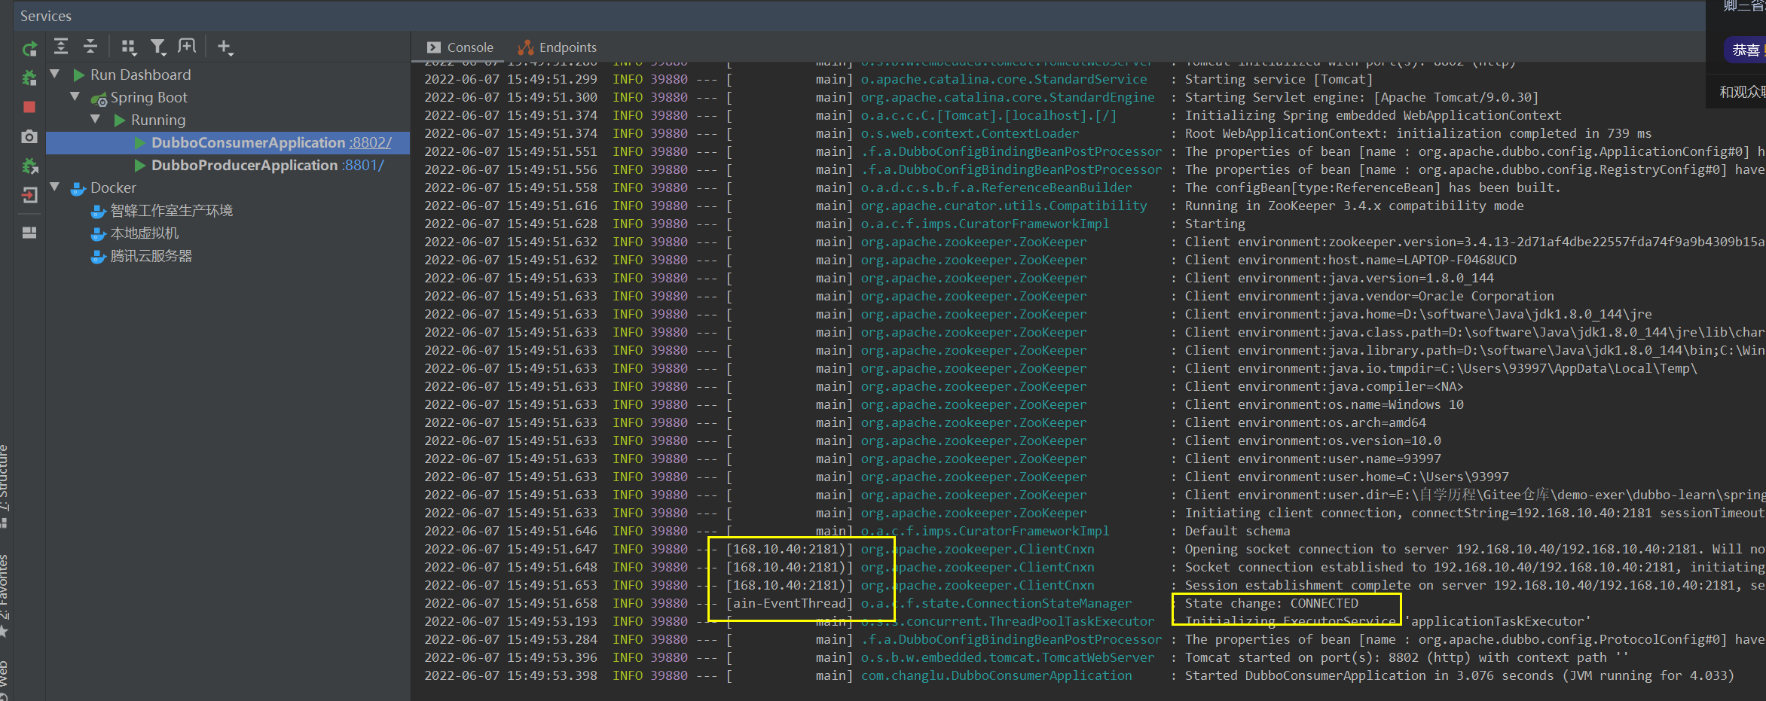This screenshot has height=701, width=1766.
Task: Click the green Rerun arrow icon
Action: click(x=29, y=49)
